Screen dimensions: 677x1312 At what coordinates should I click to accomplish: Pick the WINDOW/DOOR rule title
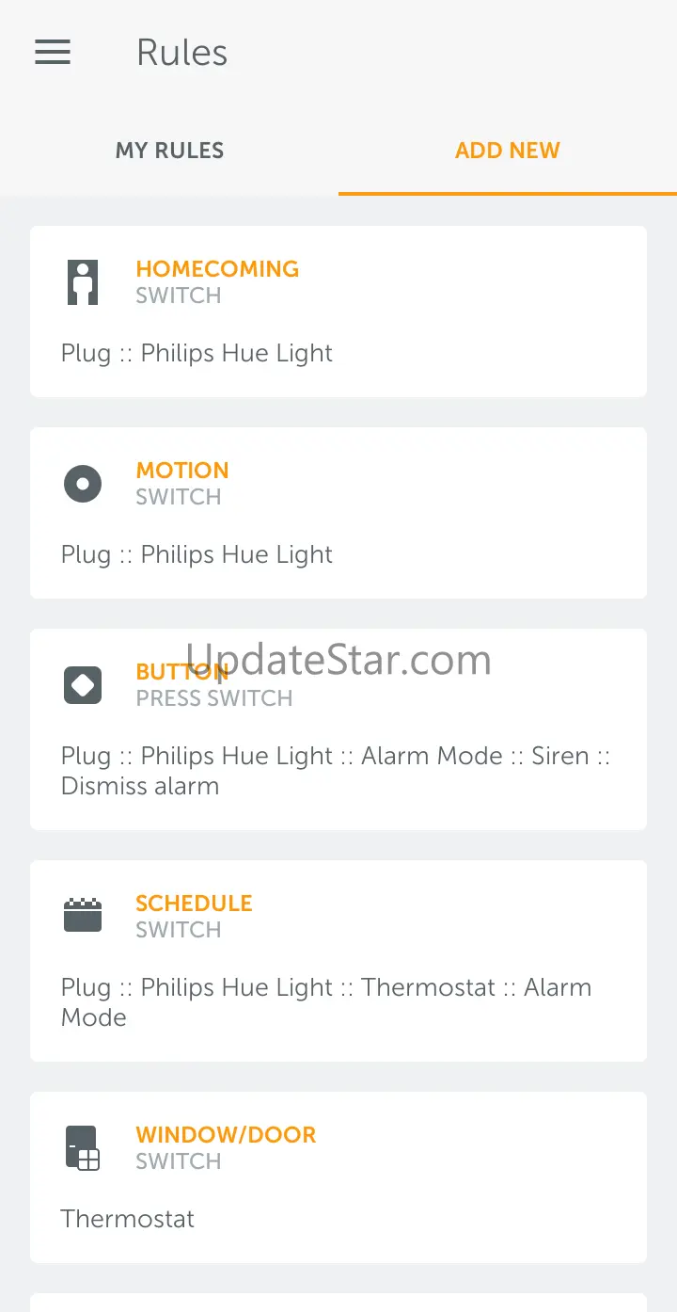(x=226, y=1135)
